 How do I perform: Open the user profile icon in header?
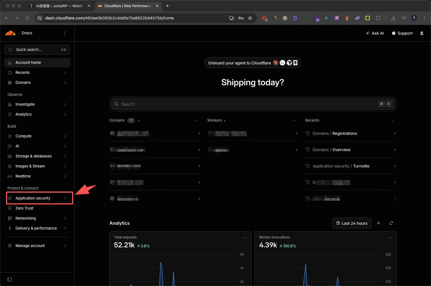(422, 33)
